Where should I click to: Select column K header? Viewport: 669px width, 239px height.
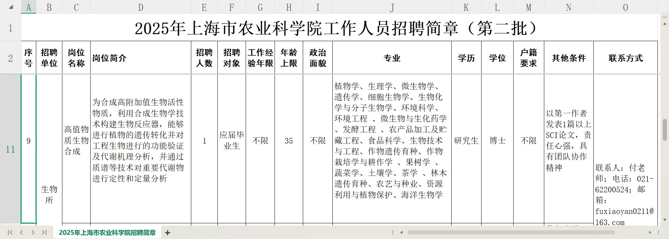point(466,7)
